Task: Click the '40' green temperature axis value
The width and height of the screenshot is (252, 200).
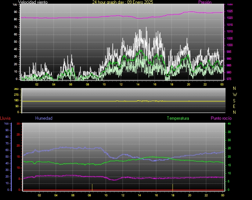Action: click(229, 124)
